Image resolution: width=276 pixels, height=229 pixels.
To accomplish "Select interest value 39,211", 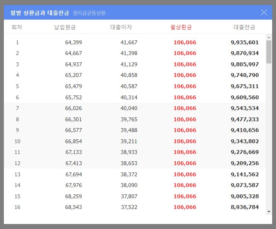I will pos(129,141).
